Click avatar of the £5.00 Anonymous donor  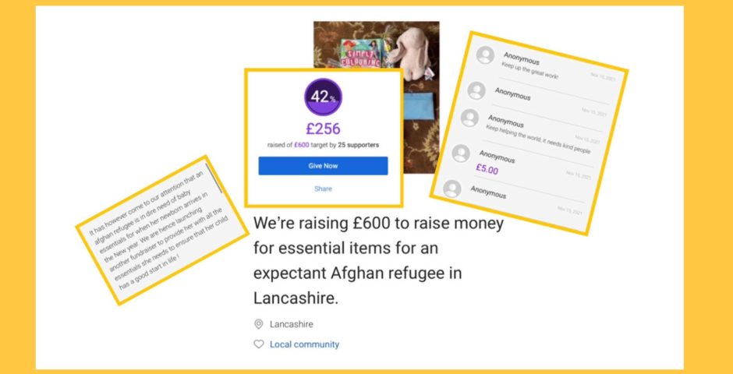[461, 153]
